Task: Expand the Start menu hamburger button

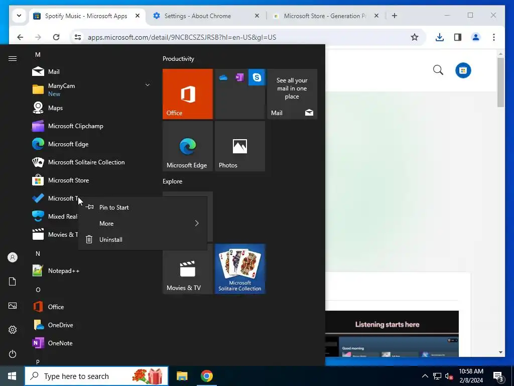Action: (x=13, y=58)
